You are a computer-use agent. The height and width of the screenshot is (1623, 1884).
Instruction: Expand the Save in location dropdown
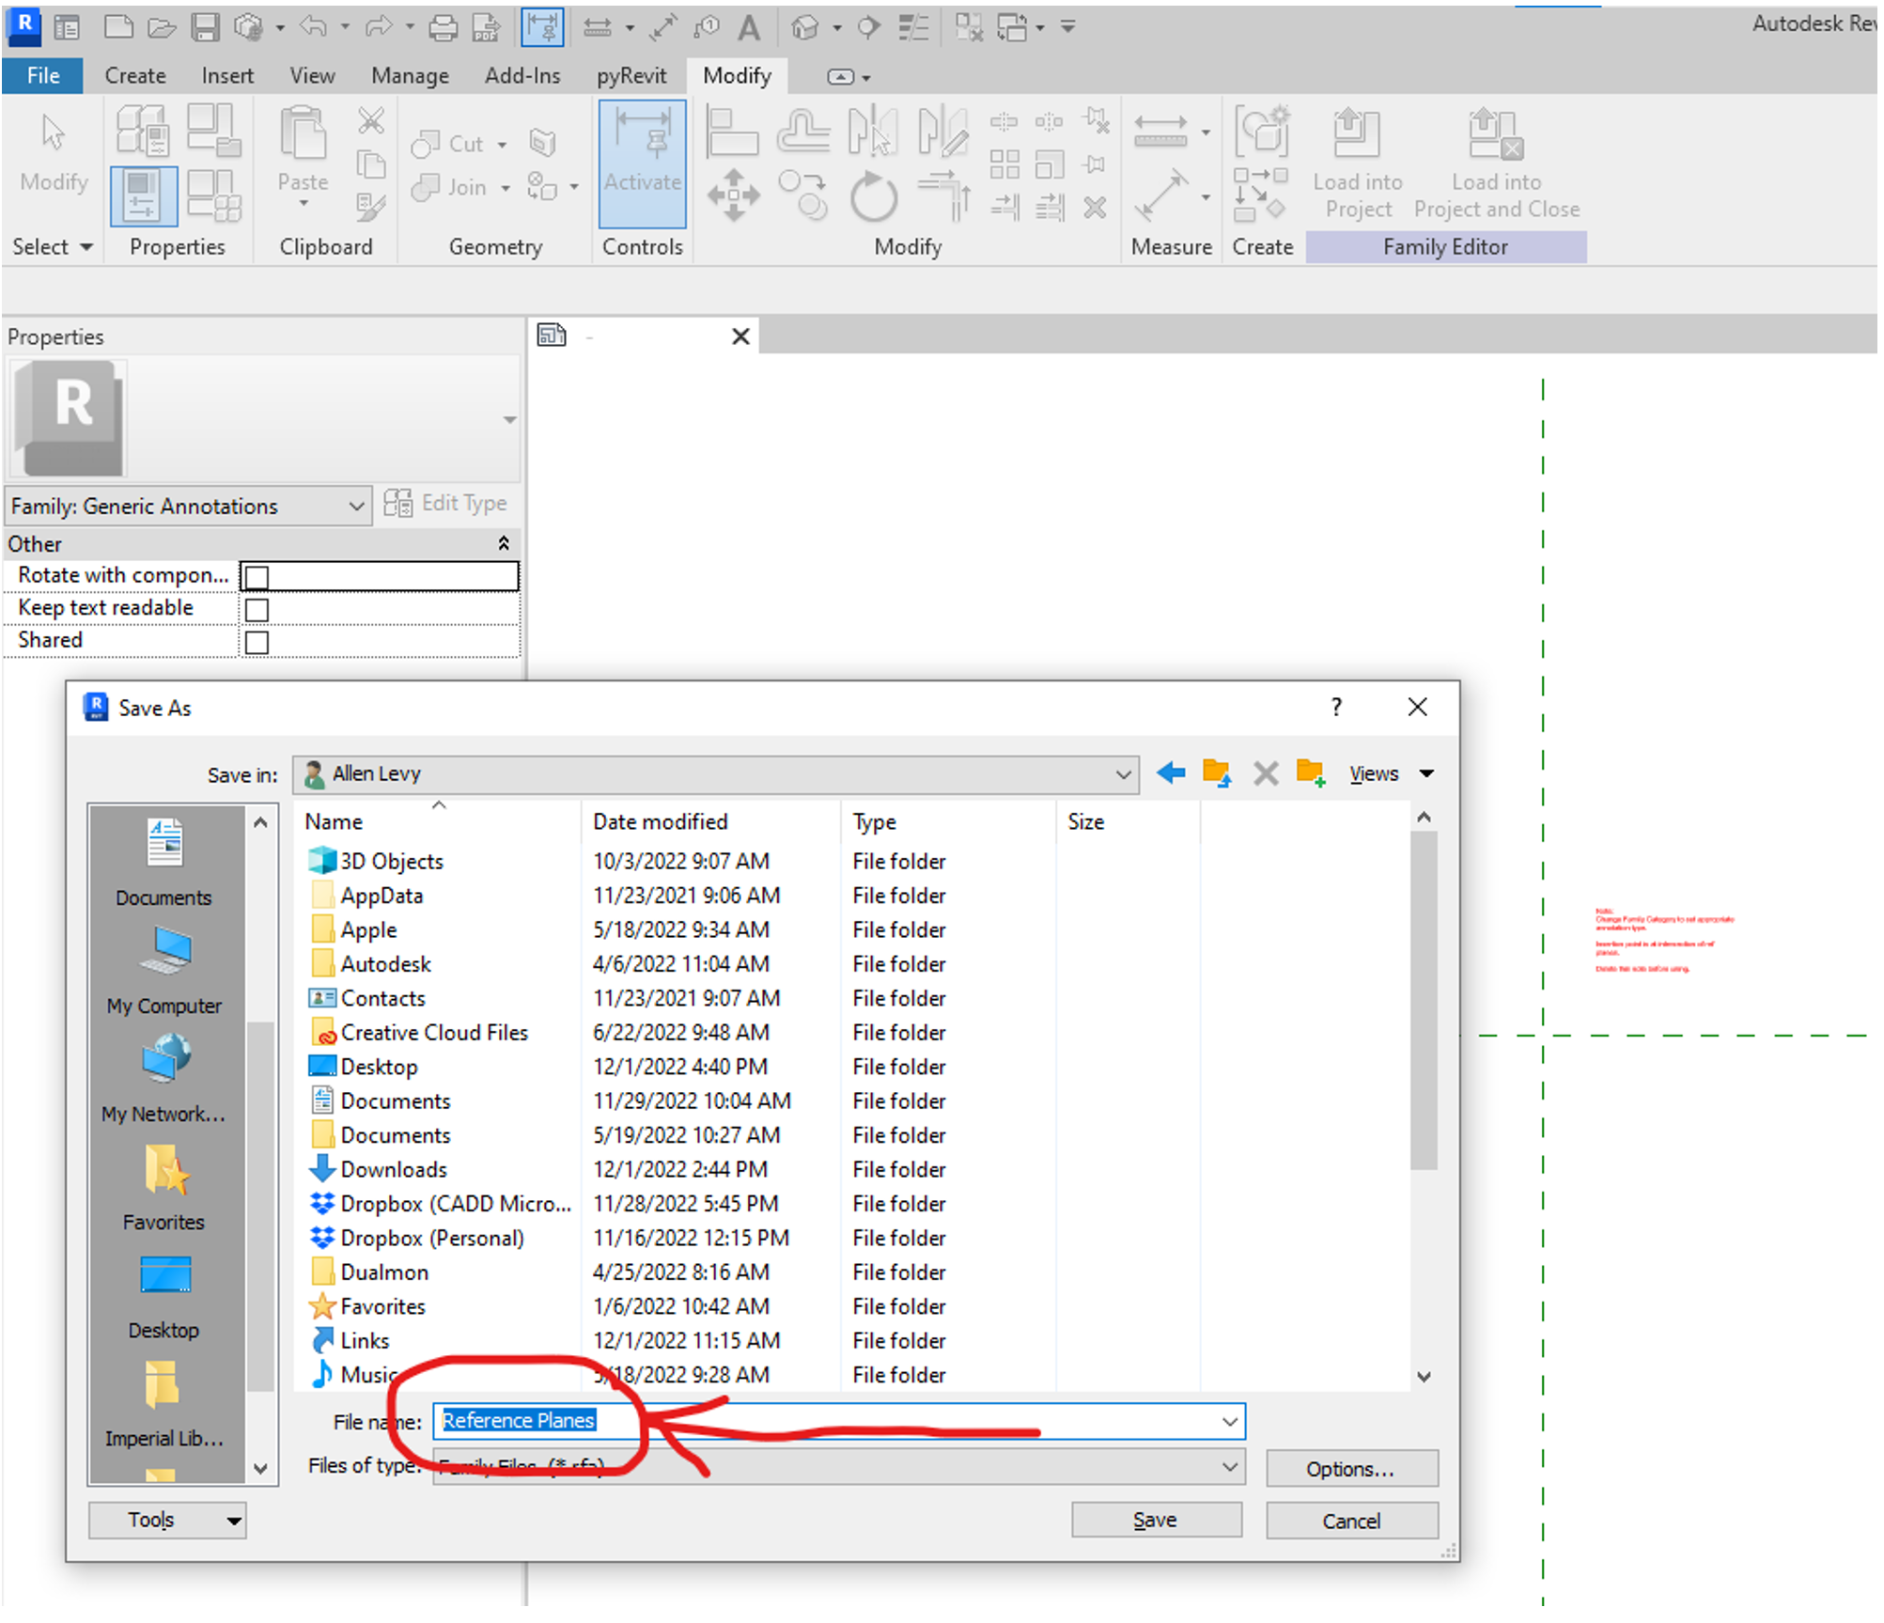pos(1123,775)
